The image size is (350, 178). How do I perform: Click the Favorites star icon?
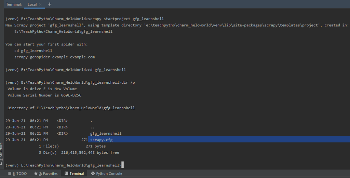coord(36,174)
